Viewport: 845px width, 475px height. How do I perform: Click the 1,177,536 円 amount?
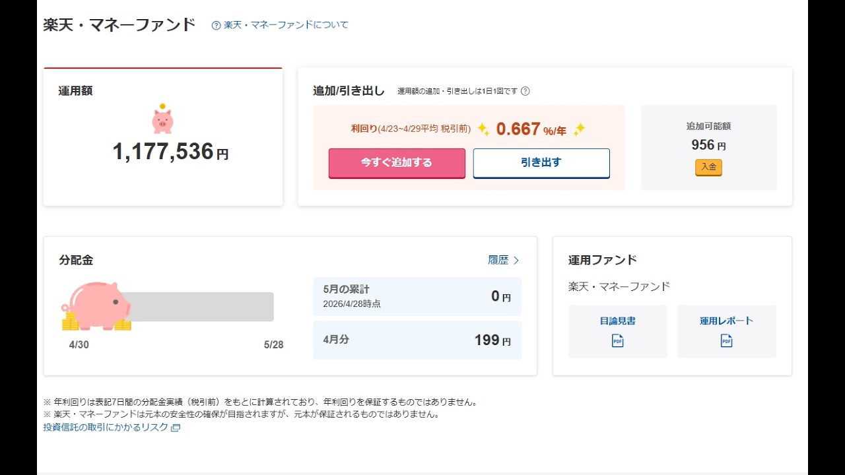170,152
